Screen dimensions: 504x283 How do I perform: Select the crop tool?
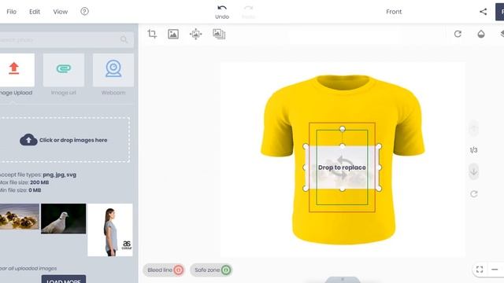point(152,34)
